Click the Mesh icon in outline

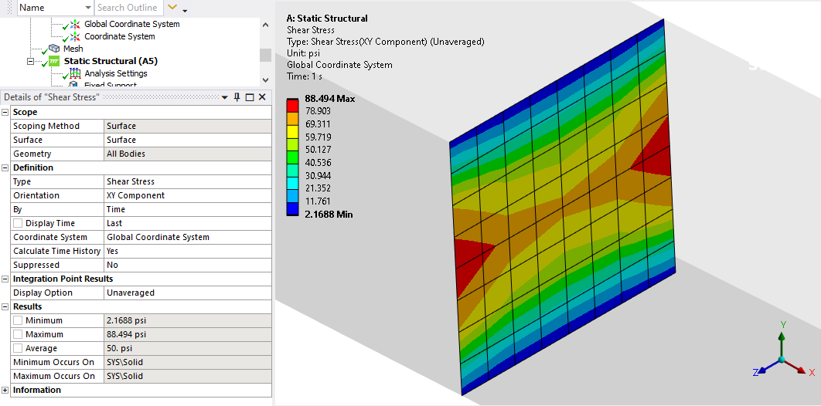click(54, 49)
